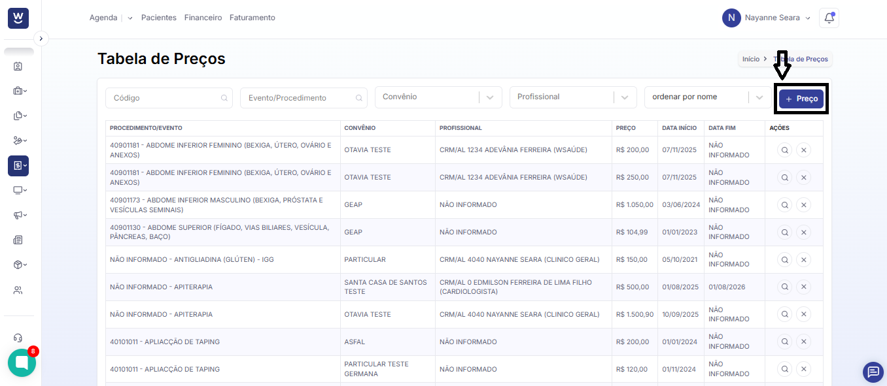887x386 pixels.
Task: Open the Profissional filter dropdown
Action: pos(573,97)
